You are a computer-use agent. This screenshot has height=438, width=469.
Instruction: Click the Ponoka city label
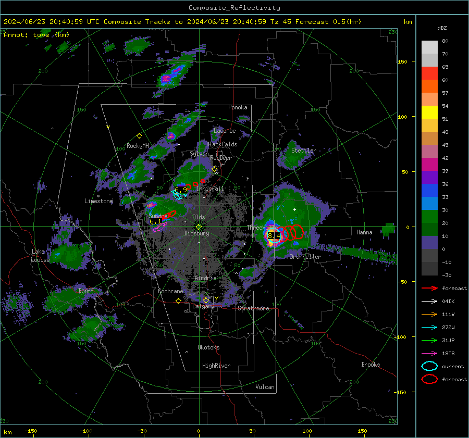pos(238,107)
